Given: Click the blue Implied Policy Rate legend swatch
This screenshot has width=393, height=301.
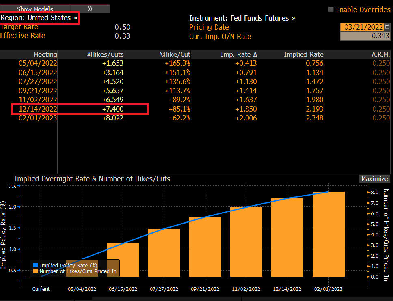Looking at the screenshot, I should (35, 265).
